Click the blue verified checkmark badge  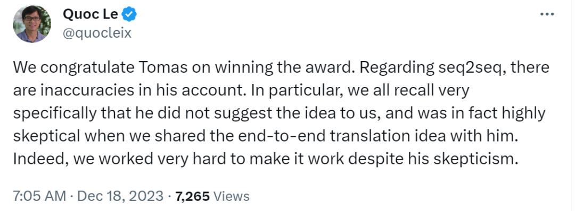[129, 15]
